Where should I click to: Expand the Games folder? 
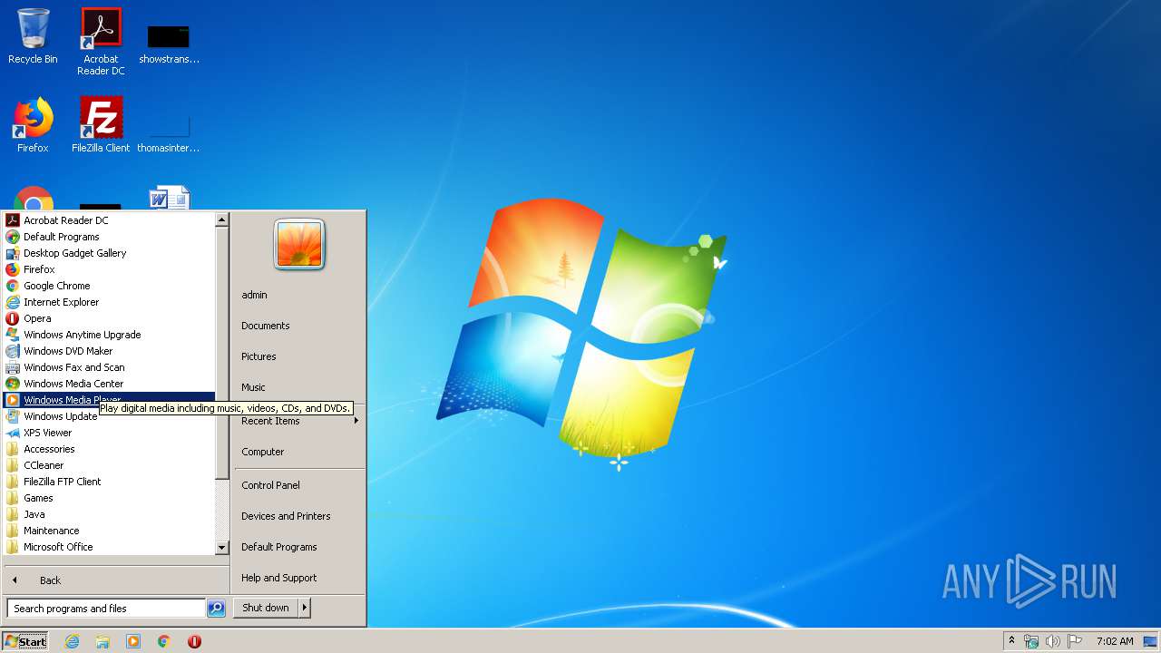(110, 498)
